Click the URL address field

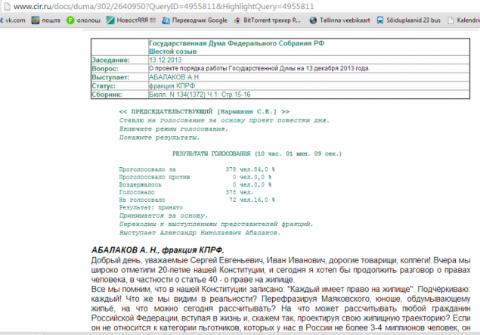point(164,6)
